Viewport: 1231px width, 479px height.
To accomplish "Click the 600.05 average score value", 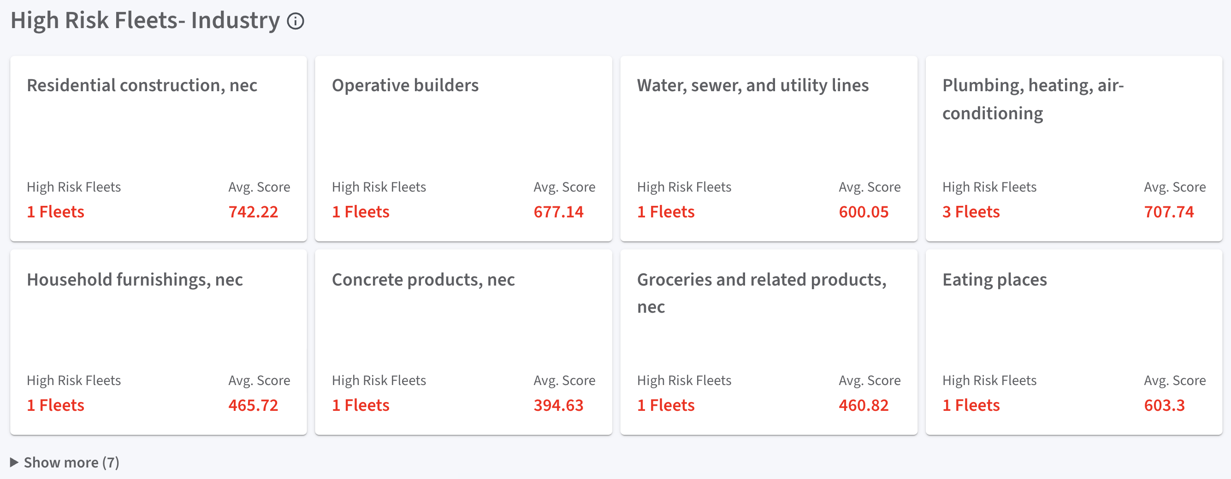I will click(863, 211).
